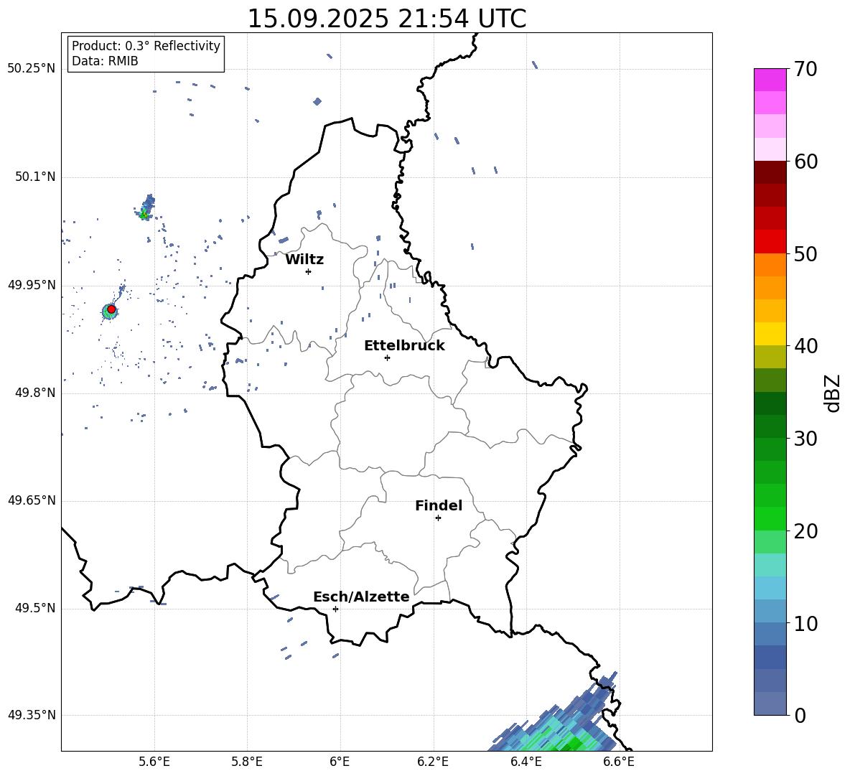Click the 50.25°N latitude label
Screen dimensions: 850x776
tap(32, 69)
